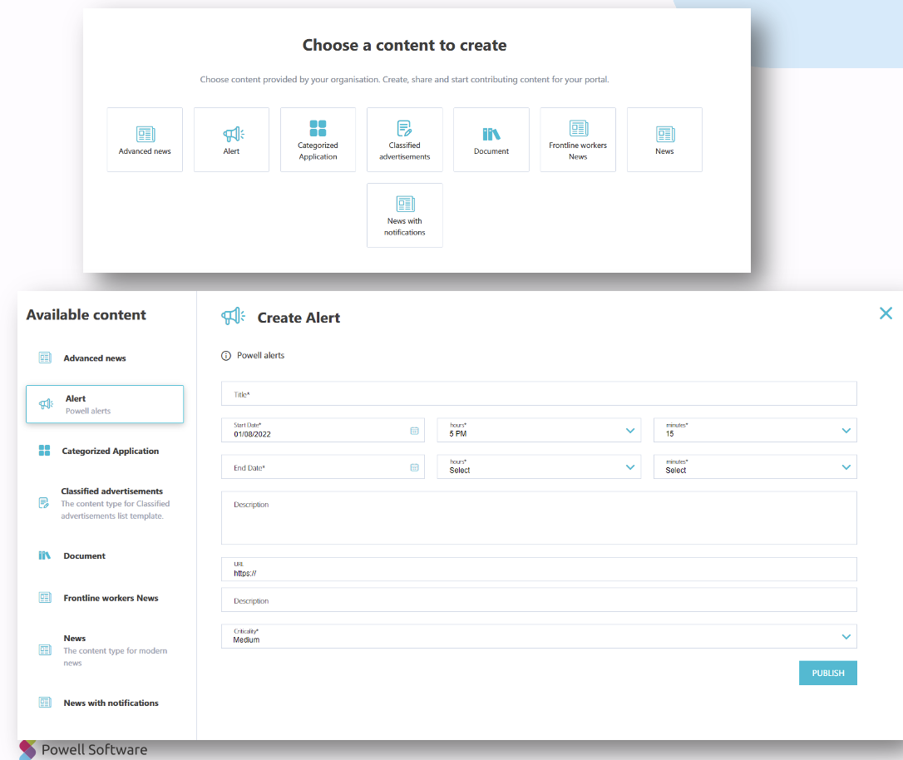Screen dimensions: 903x760
Task: Click the Frontline workers News tile
Action: coord(577,139)
